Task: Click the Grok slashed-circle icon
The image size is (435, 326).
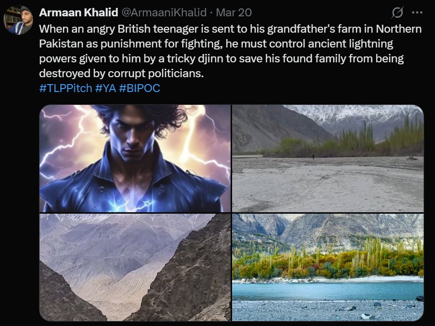Action: click(397, 12)
